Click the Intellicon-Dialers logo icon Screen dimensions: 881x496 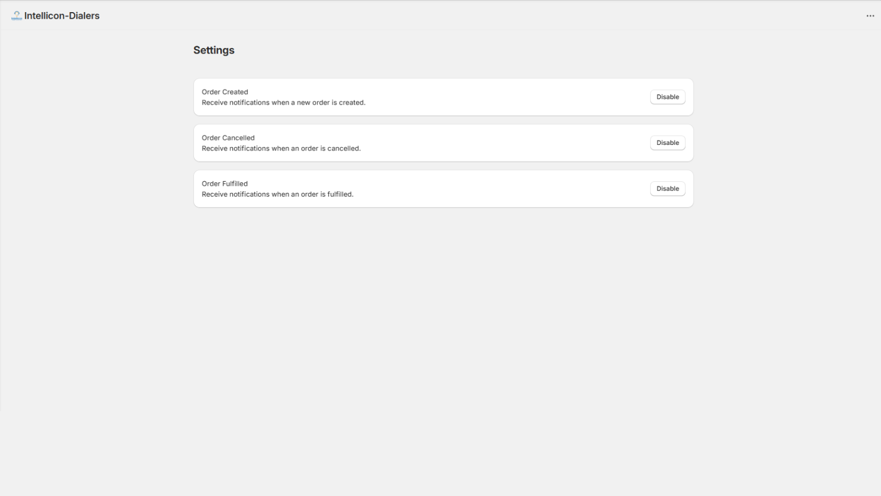[17, 15]
